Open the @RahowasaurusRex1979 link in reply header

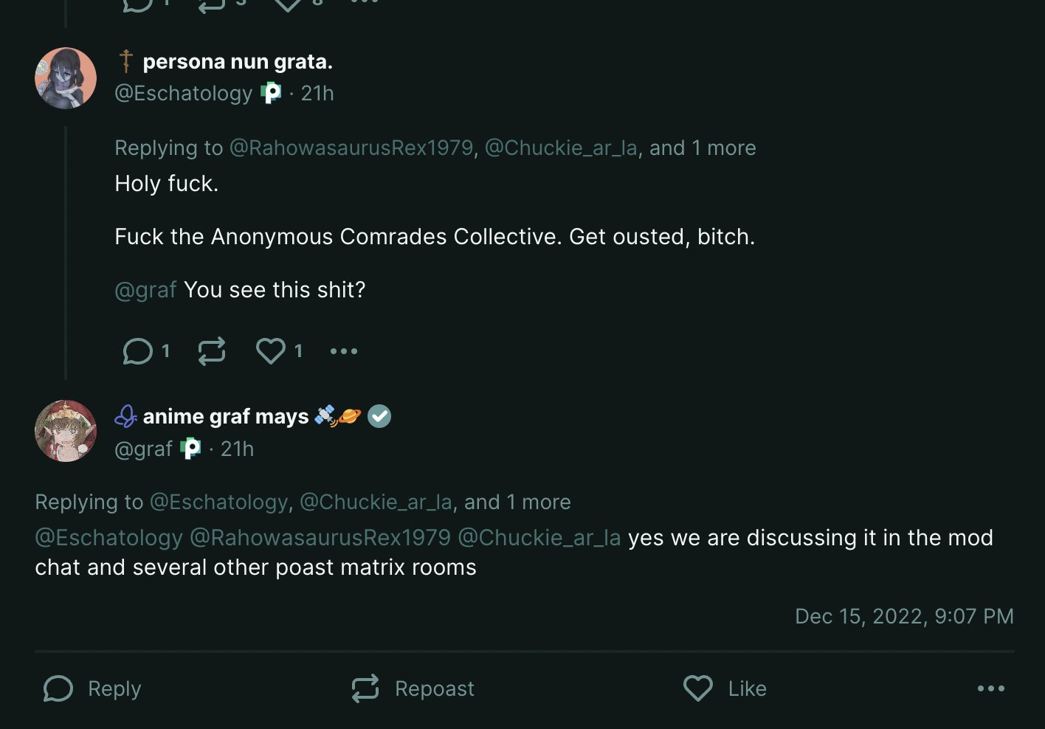351,148
